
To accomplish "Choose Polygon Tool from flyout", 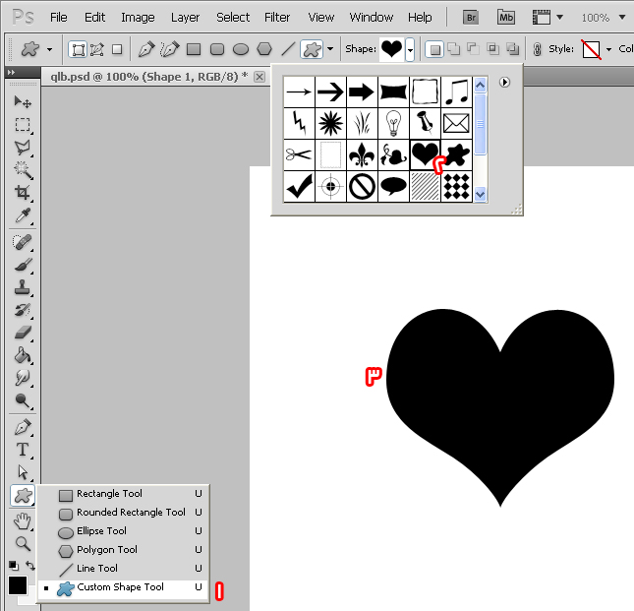I will [107, 550].
